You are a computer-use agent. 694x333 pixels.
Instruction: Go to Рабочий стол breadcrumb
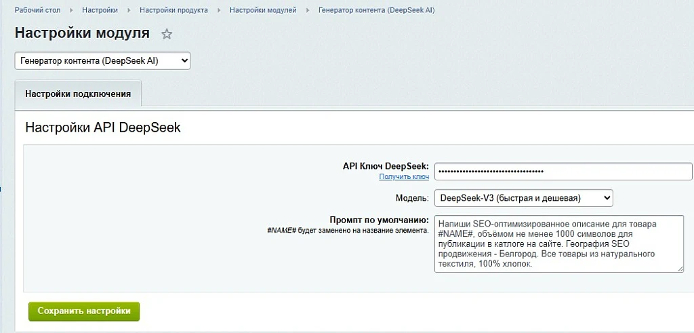pos(38,9)
